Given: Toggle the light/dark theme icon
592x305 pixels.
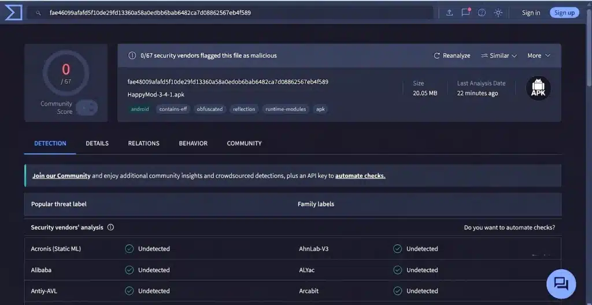Looking at the screenshot, I should 498,13.
